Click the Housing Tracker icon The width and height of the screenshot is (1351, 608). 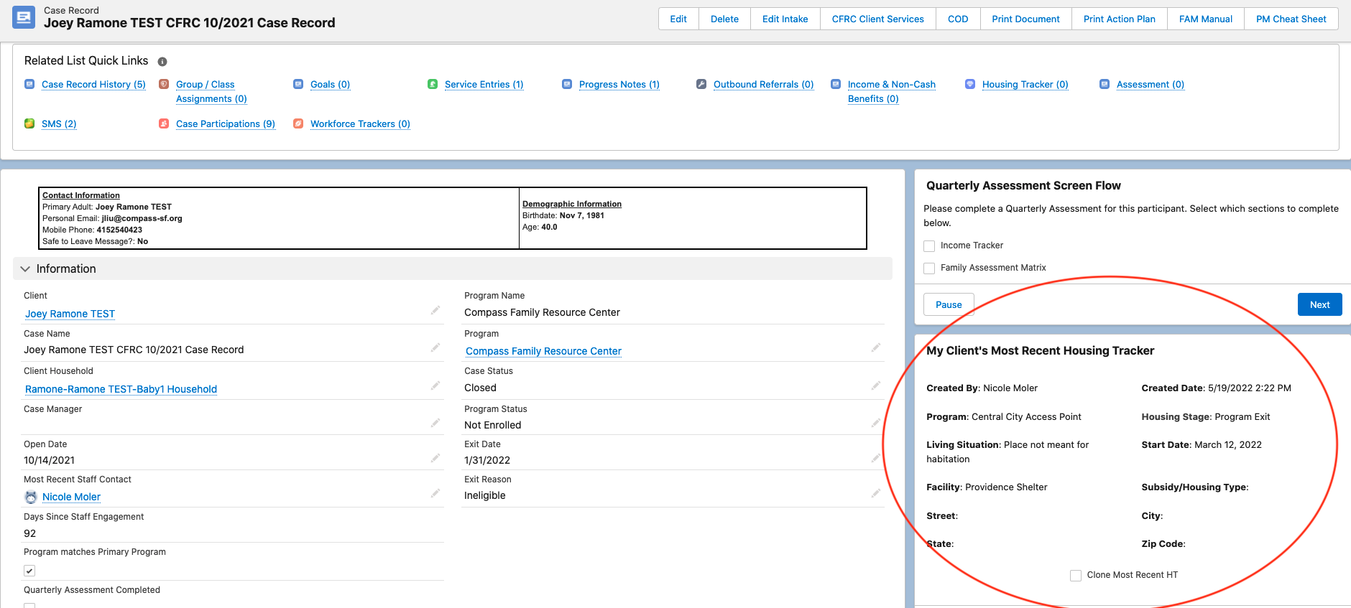[x=970, y=84]
